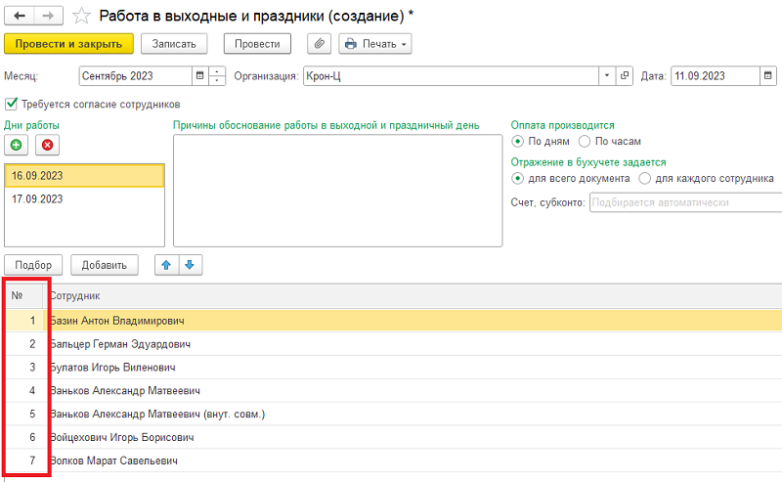Expand the Организация dropdown list
The height and width of the screenshot is (482, 782).
[608, 76]
